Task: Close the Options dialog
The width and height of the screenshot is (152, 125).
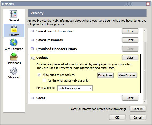Action: (148, 4)
